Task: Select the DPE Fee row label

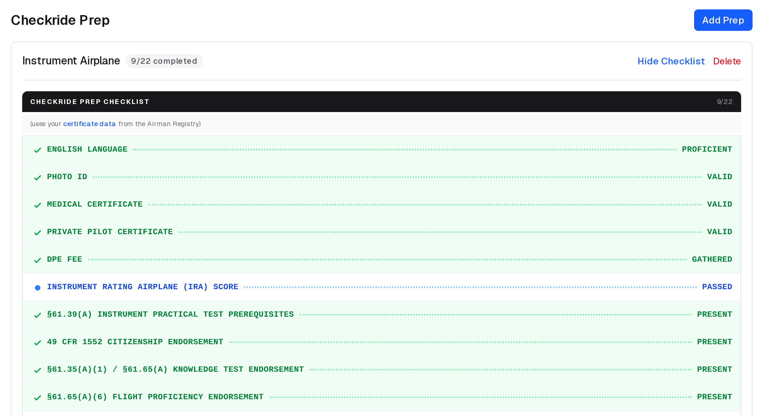Action: (65, 259)
